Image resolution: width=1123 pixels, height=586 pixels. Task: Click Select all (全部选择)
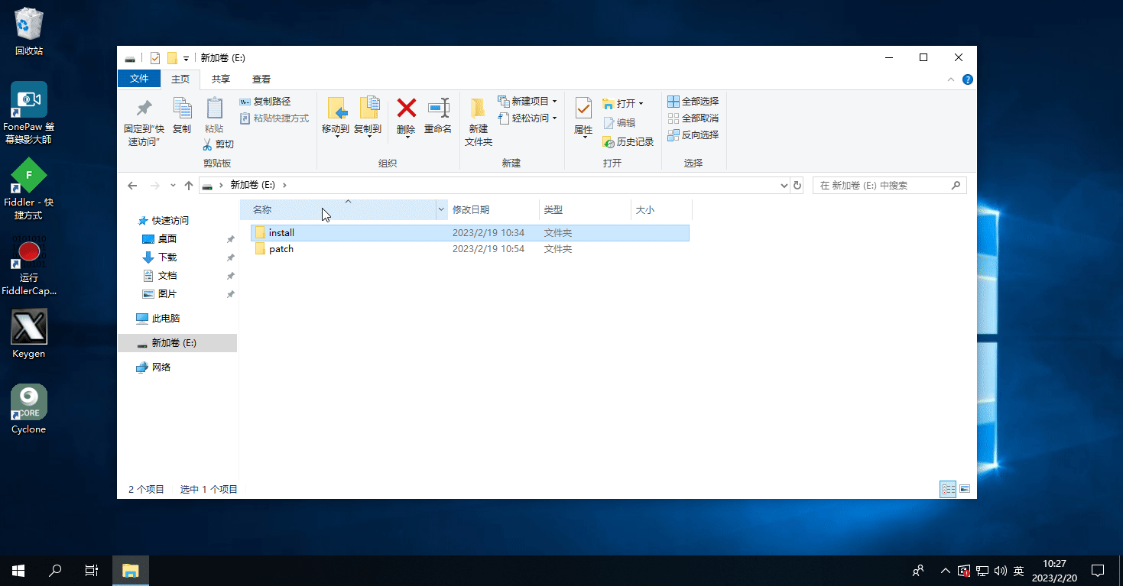(693, 102)
